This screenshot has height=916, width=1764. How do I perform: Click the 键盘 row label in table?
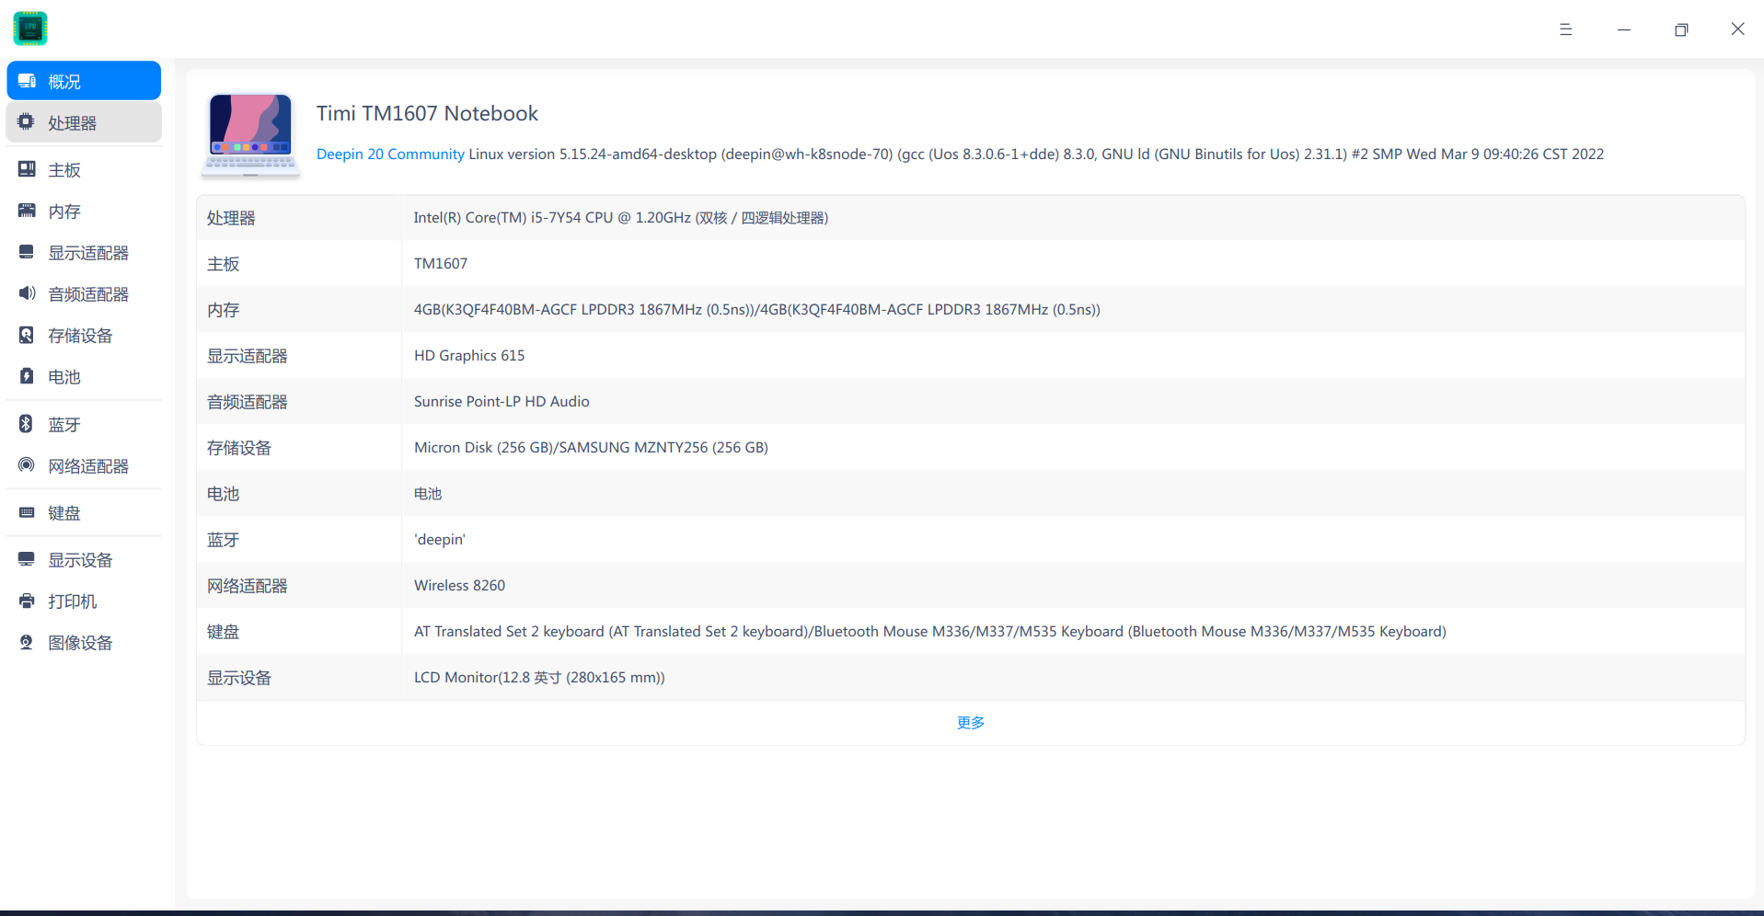click(x=223, y=632)
